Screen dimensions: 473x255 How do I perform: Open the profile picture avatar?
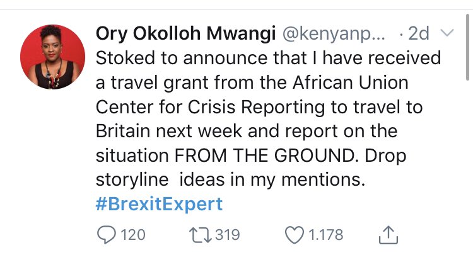tap(47, 59)
